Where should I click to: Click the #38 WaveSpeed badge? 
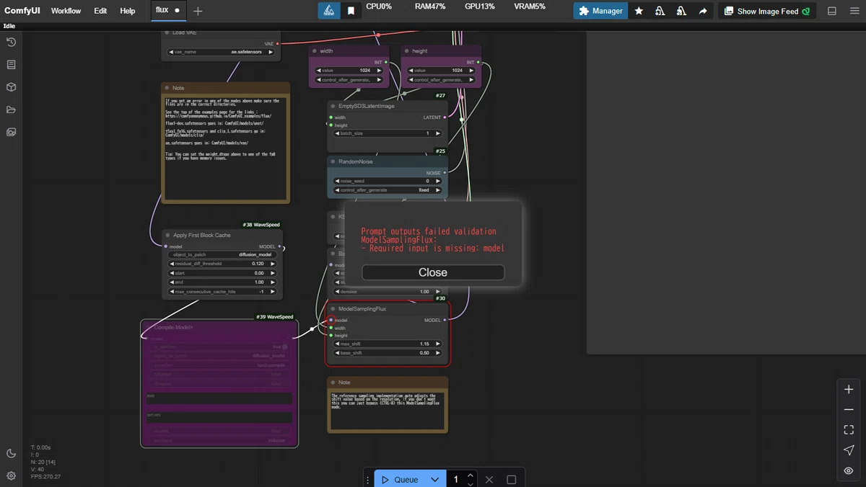261,225
